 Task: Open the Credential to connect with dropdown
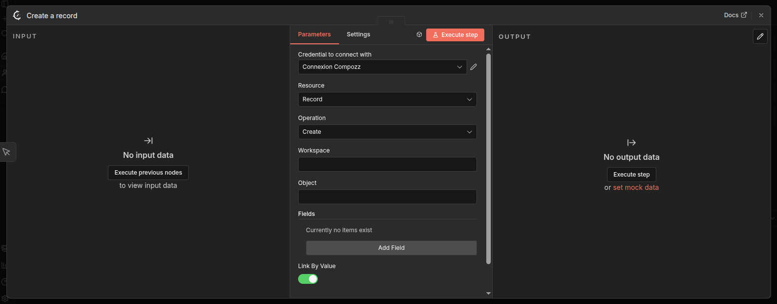pos(382,67)
